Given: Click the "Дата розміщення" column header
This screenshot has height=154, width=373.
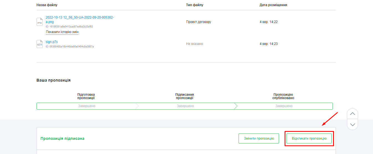Looking at the screenshot, I should pos(273,5).
